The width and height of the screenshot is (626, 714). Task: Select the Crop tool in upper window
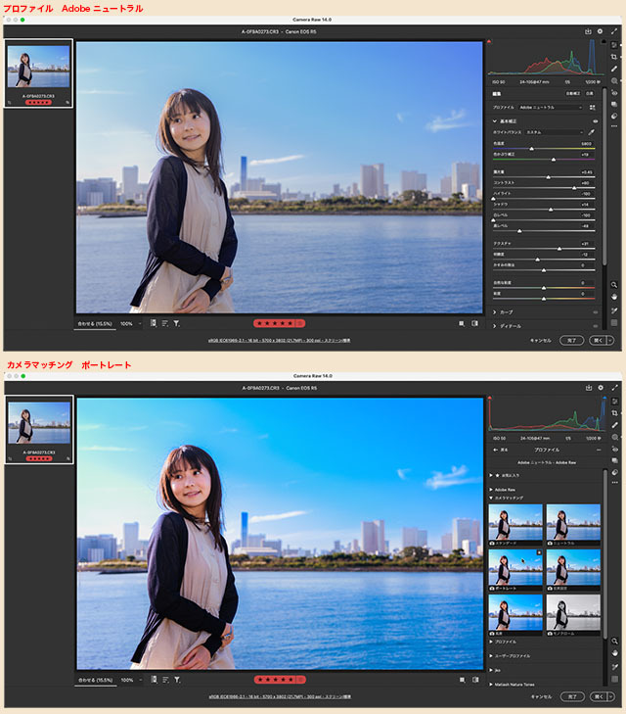[613, 57]
